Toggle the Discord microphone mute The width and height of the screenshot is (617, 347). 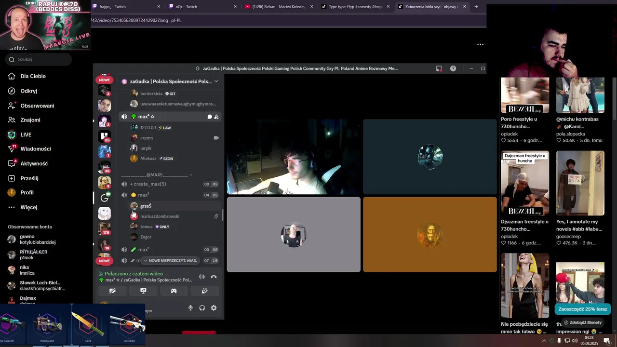[190, 308]
